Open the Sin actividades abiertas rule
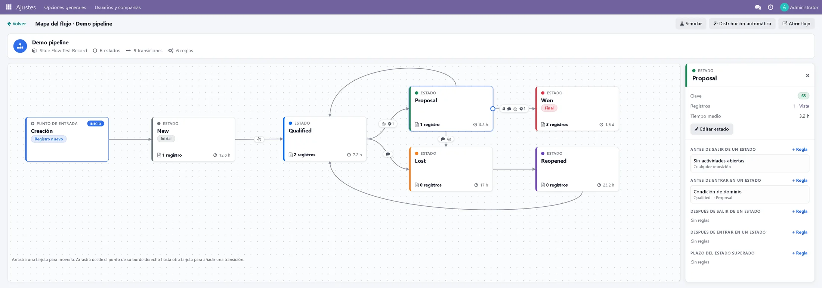Image resolution: width=822 pixels, height=288 pixels. [x=750, y=163]
